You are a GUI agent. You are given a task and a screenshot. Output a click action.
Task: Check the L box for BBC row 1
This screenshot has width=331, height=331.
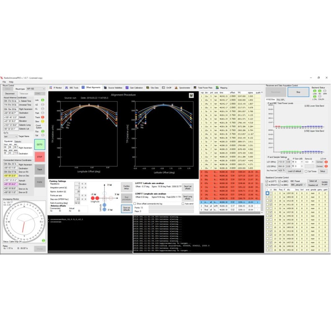[267, 193]
